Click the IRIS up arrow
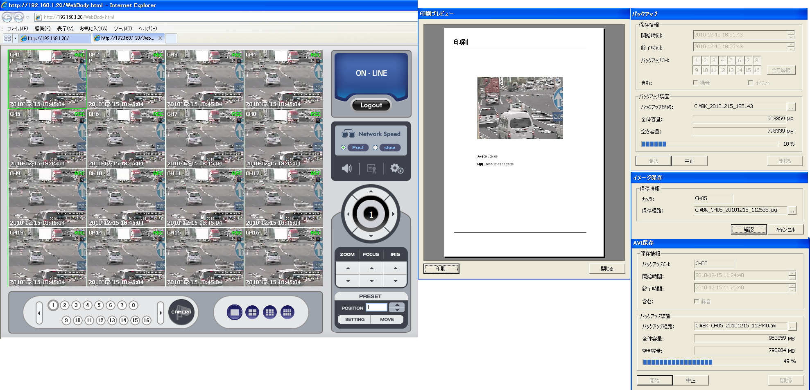The image size is (810, 390). click(x=395, y=268)
